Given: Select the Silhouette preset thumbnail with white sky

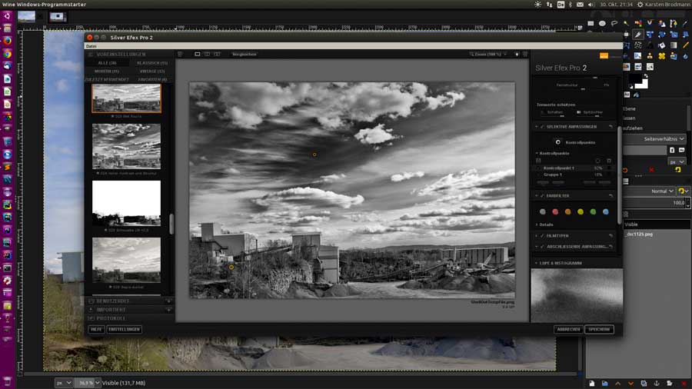Looking at the screenshot, I should pos(126,203).
